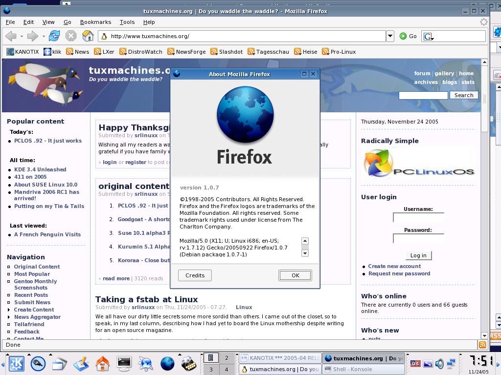Viewport: 501px width, 375px height.
Task: Click the Back navigation arrow
Action: point(11,36)
